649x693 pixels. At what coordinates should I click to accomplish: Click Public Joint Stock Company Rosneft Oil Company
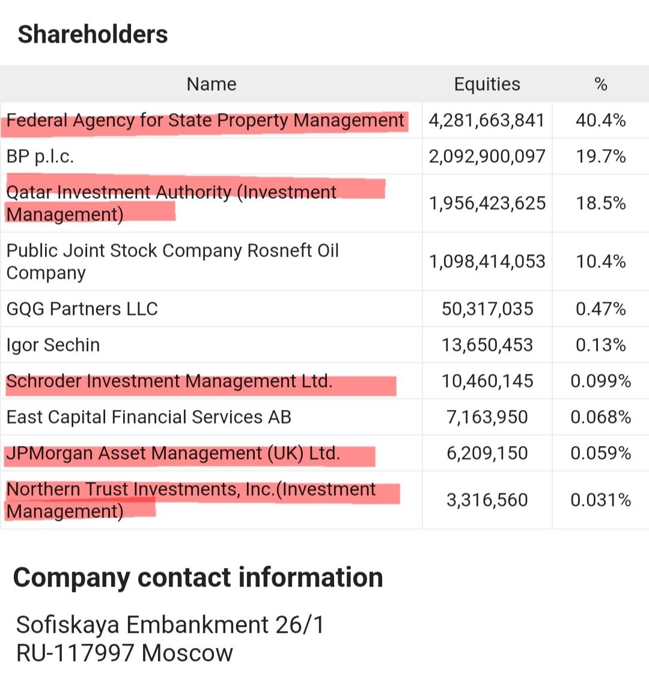(172, 261)
